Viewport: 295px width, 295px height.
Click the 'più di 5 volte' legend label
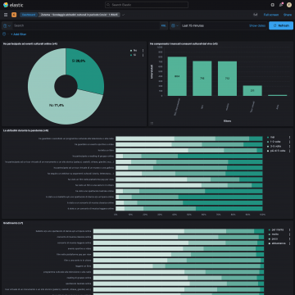(279, 151)
